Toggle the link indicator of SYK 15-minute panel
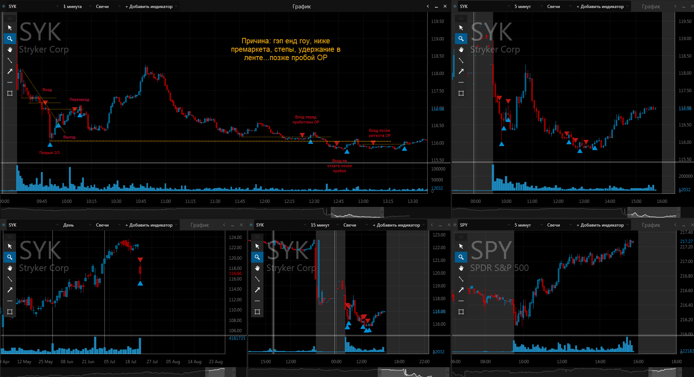694x377 pixels. [251, 225]
